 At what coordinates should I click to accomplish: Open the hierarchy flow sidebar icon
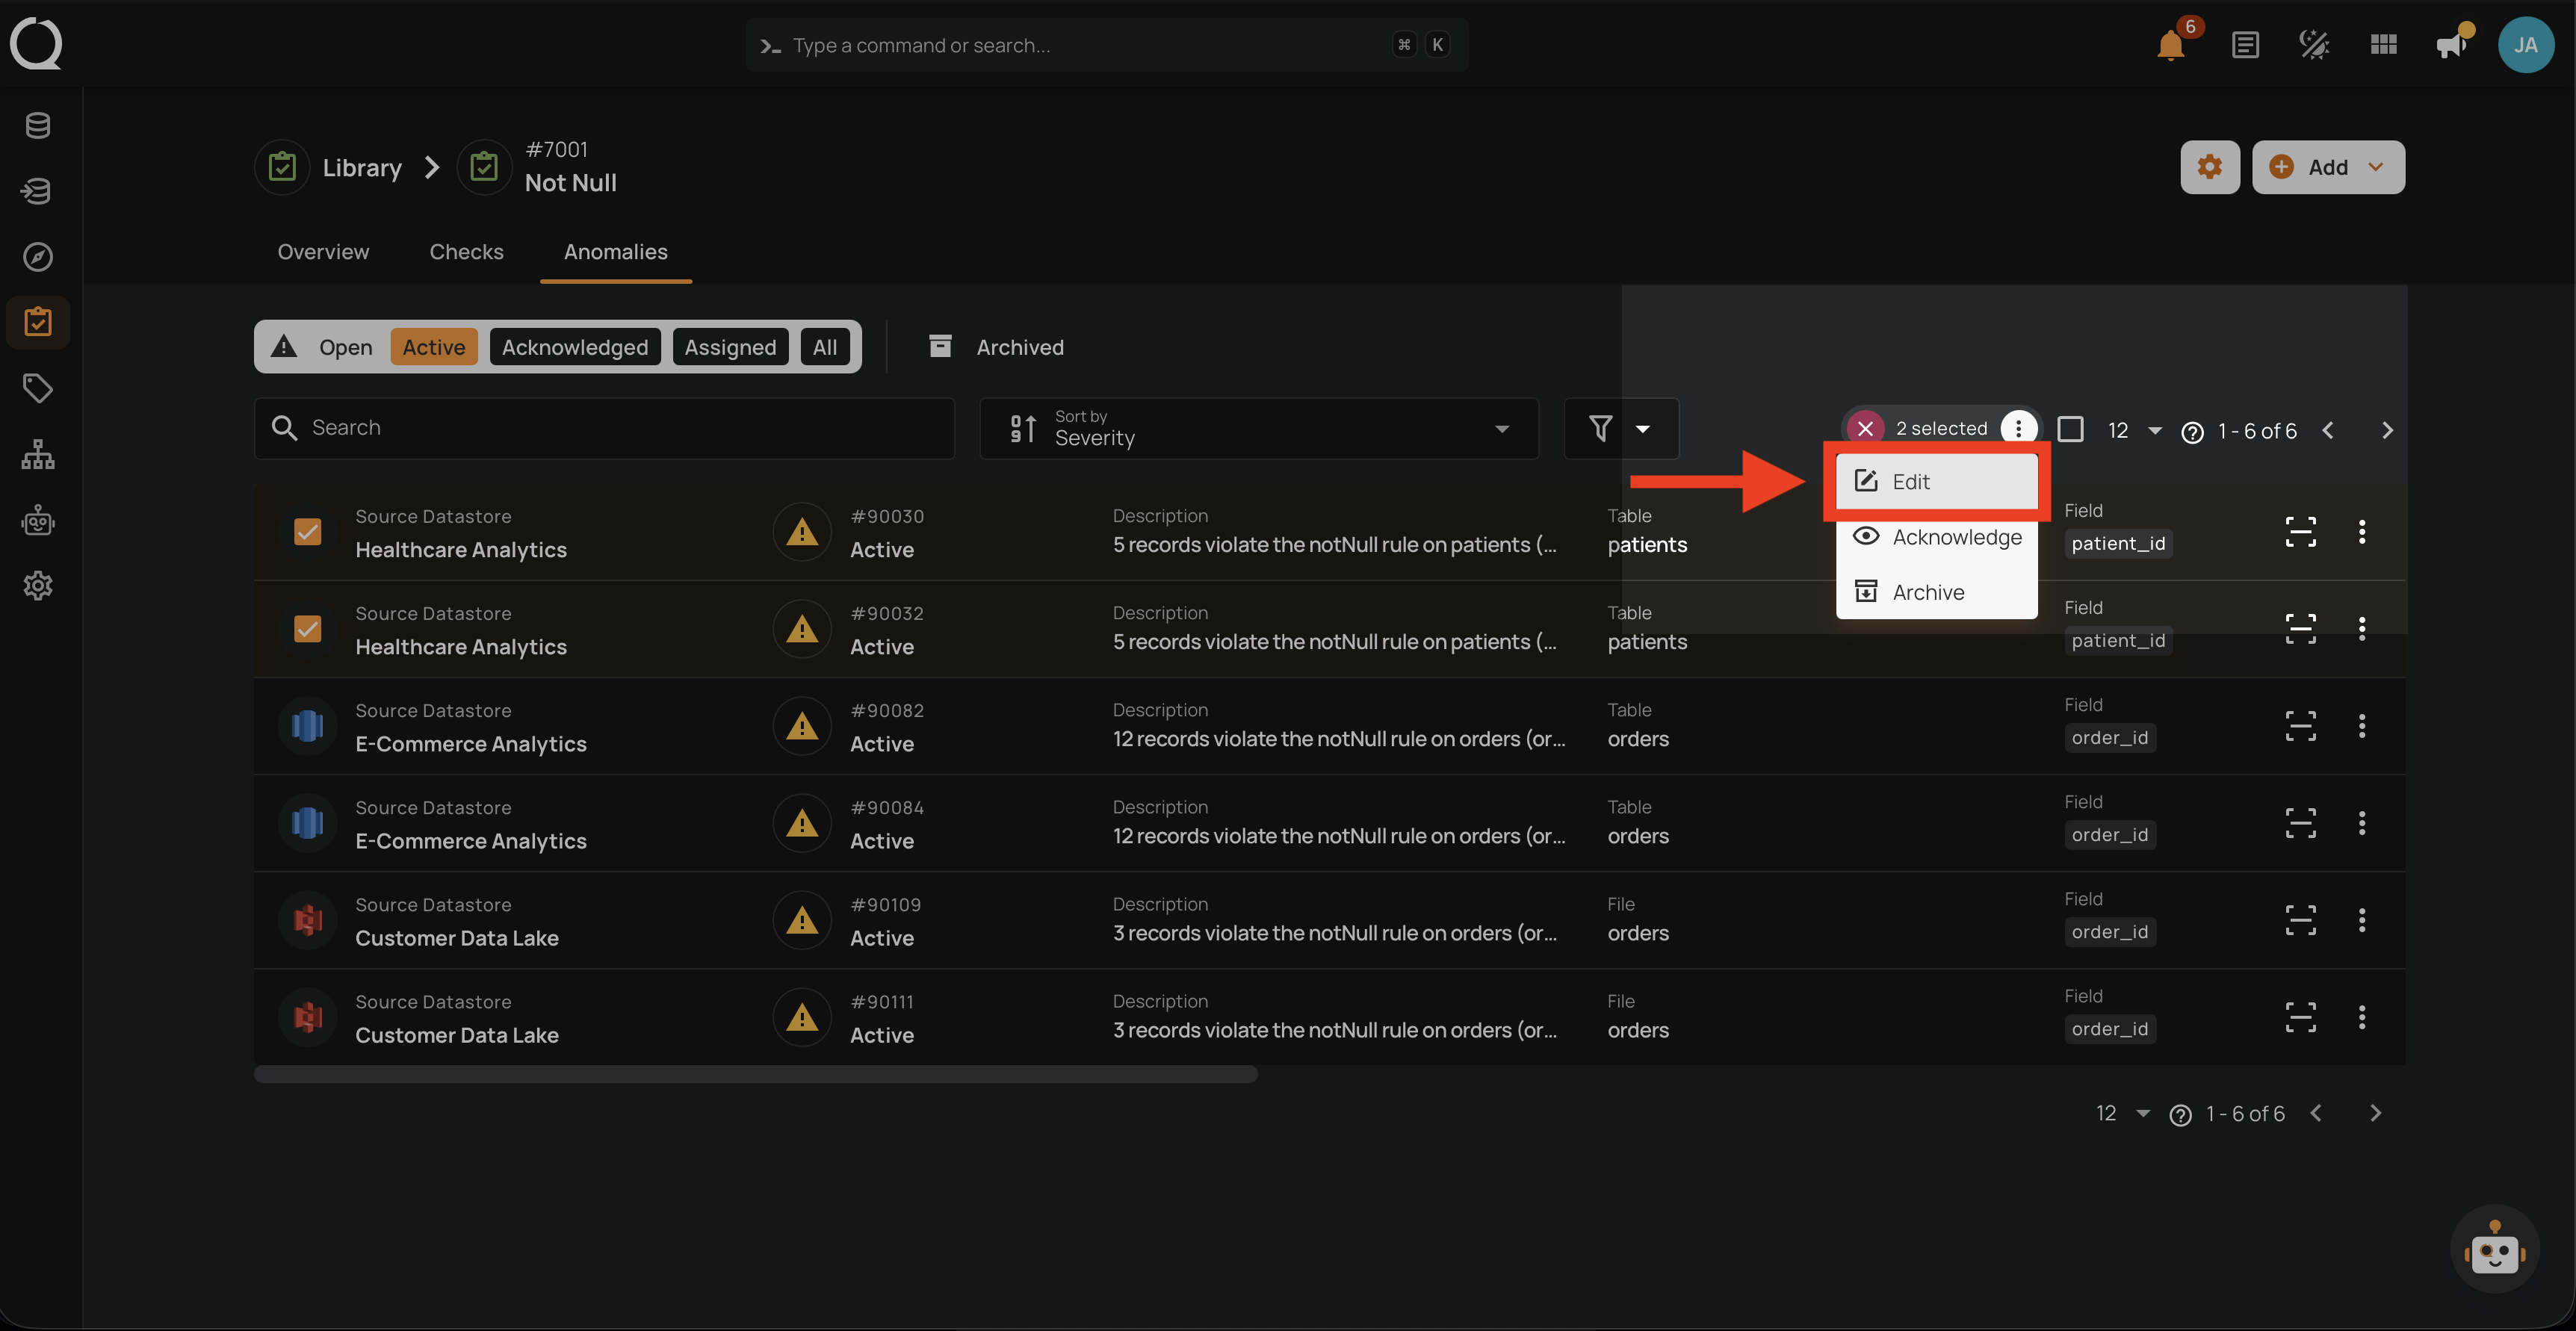[x=38, y=454]
